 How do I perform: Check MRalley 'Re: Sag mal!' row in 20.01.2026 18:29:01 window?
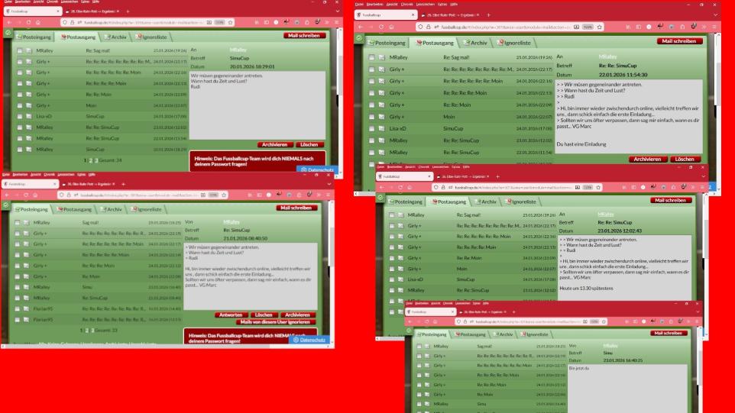(19, 50)
